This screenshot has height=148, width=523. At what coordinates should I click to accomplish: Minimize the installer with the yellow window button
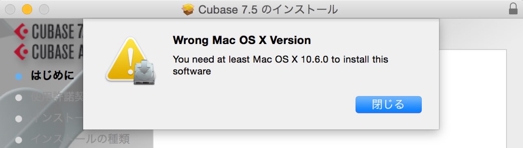27,9
